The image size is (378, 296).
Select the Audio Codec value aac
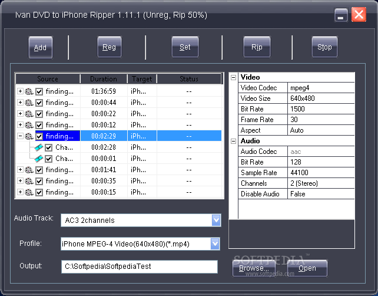click(x=321, y=152)
